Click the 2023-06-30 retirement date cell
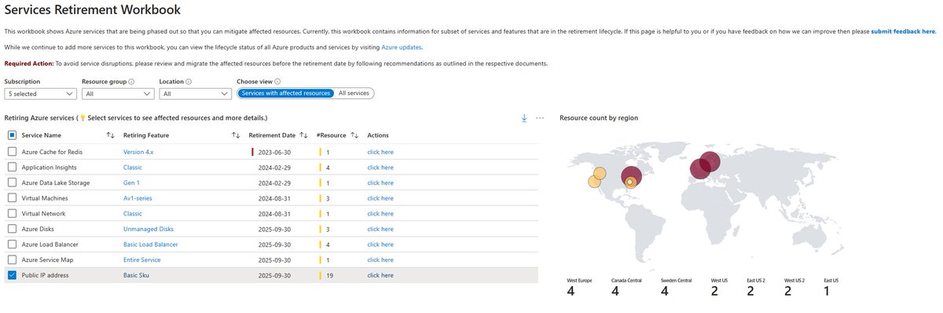Viewport: 943px width, 313px height. point(275,152)
